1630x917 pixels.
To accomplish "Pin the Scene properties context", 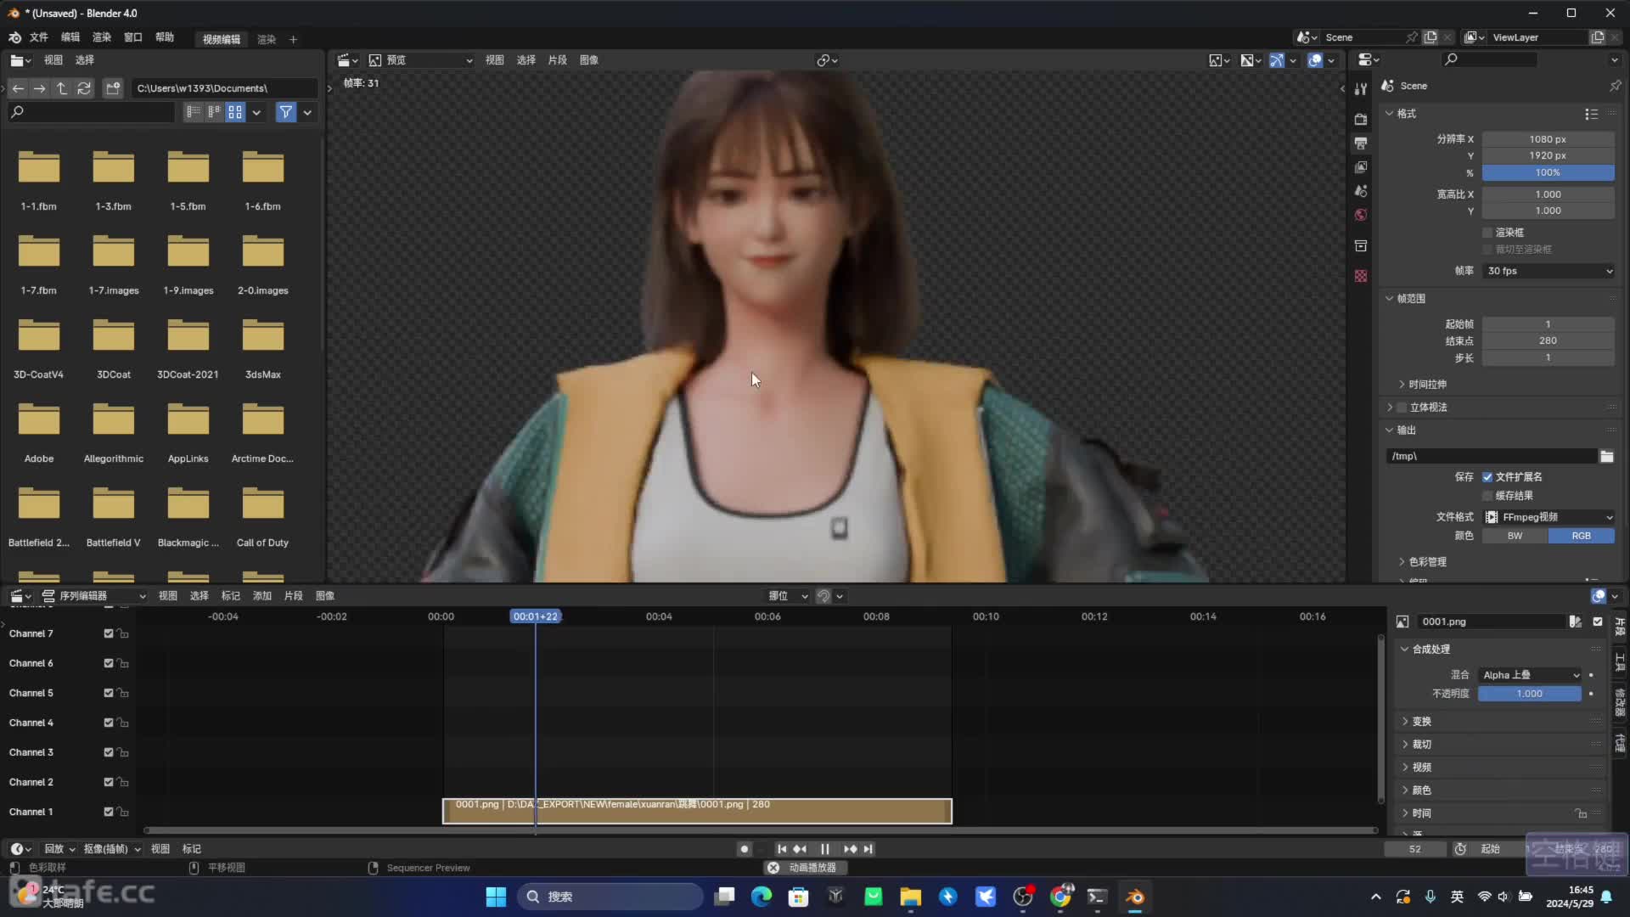I will (1615, 86).
